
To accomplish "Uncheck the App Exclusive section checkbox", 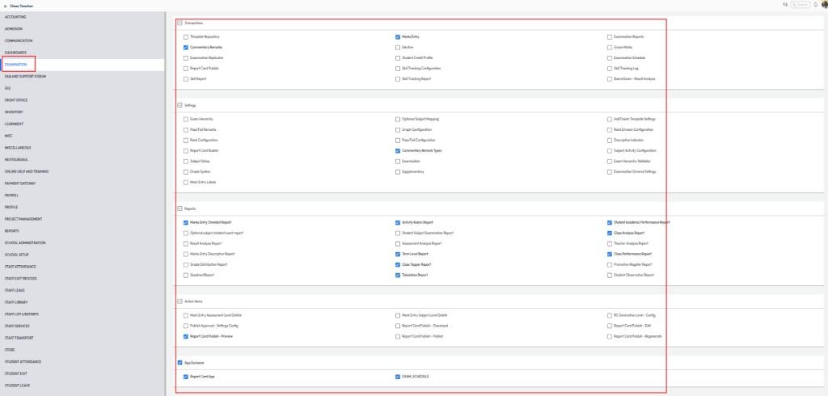I will tap(180, 363).
